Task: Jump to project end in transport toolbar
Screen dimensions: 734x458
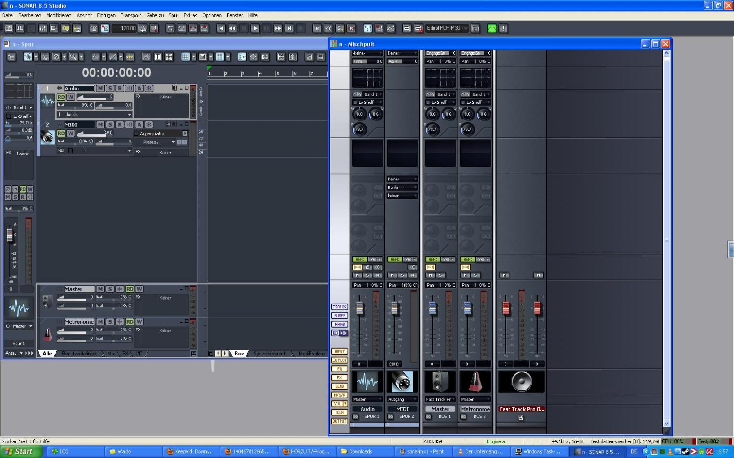Action: 289,28
